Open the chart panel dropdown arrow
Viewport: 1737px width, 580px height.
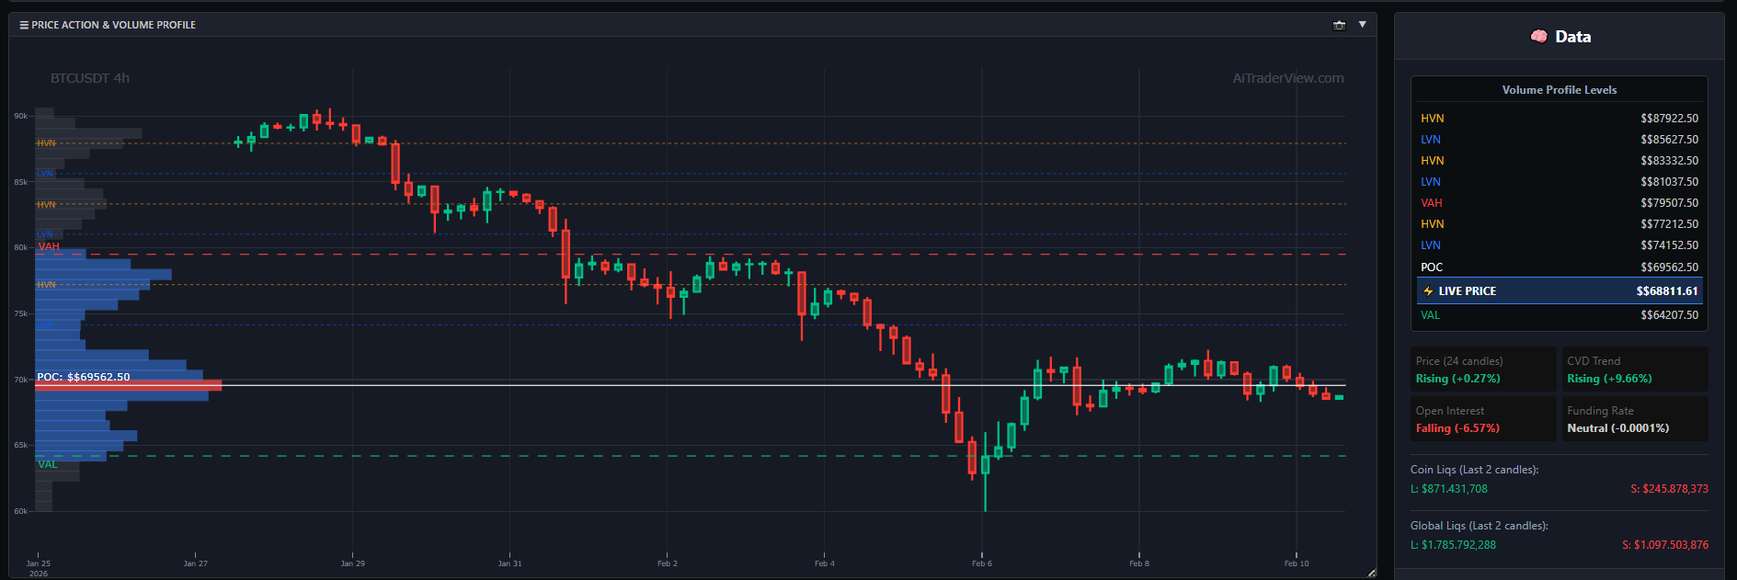(1363, 25)
